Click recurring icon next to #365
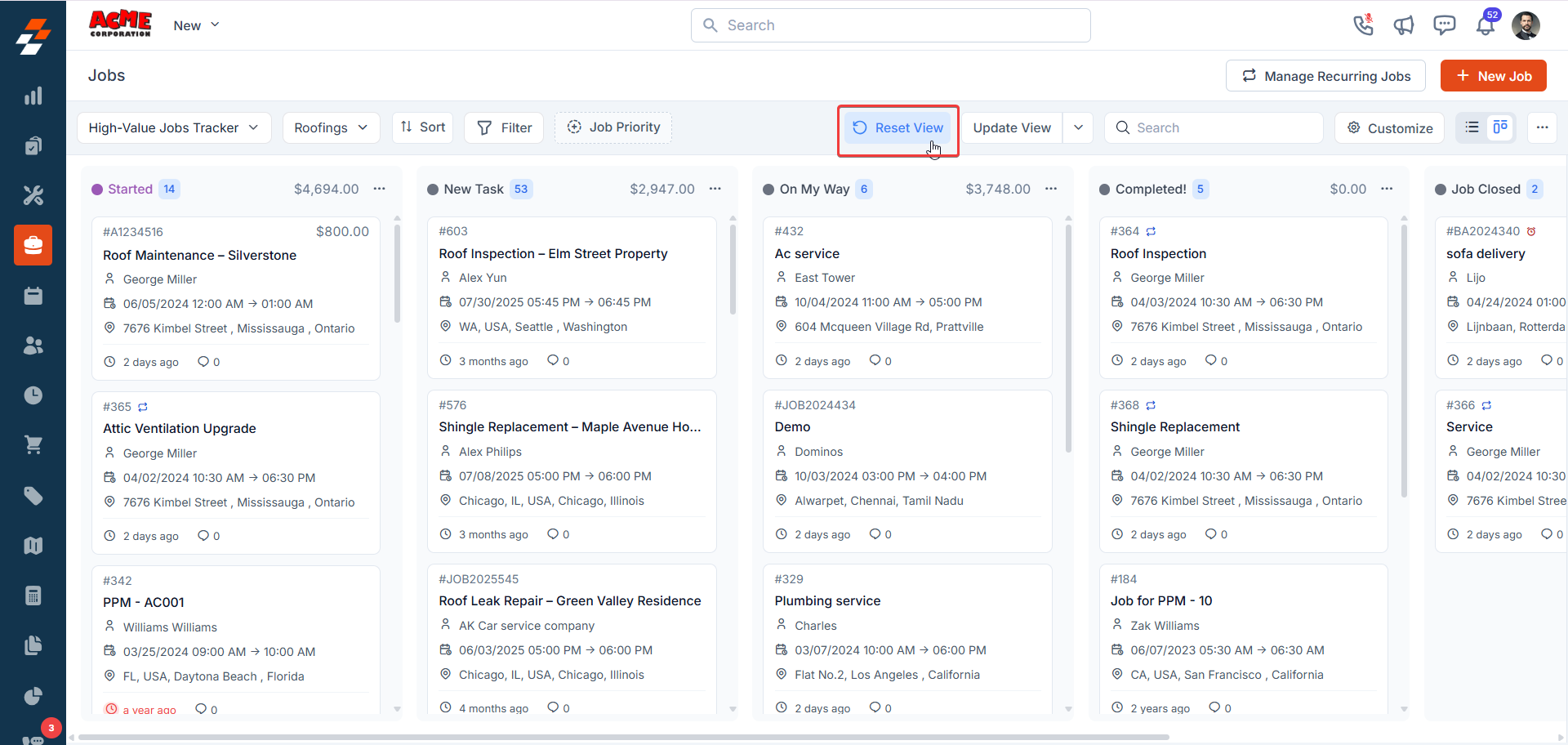 [x=143, y=407]
